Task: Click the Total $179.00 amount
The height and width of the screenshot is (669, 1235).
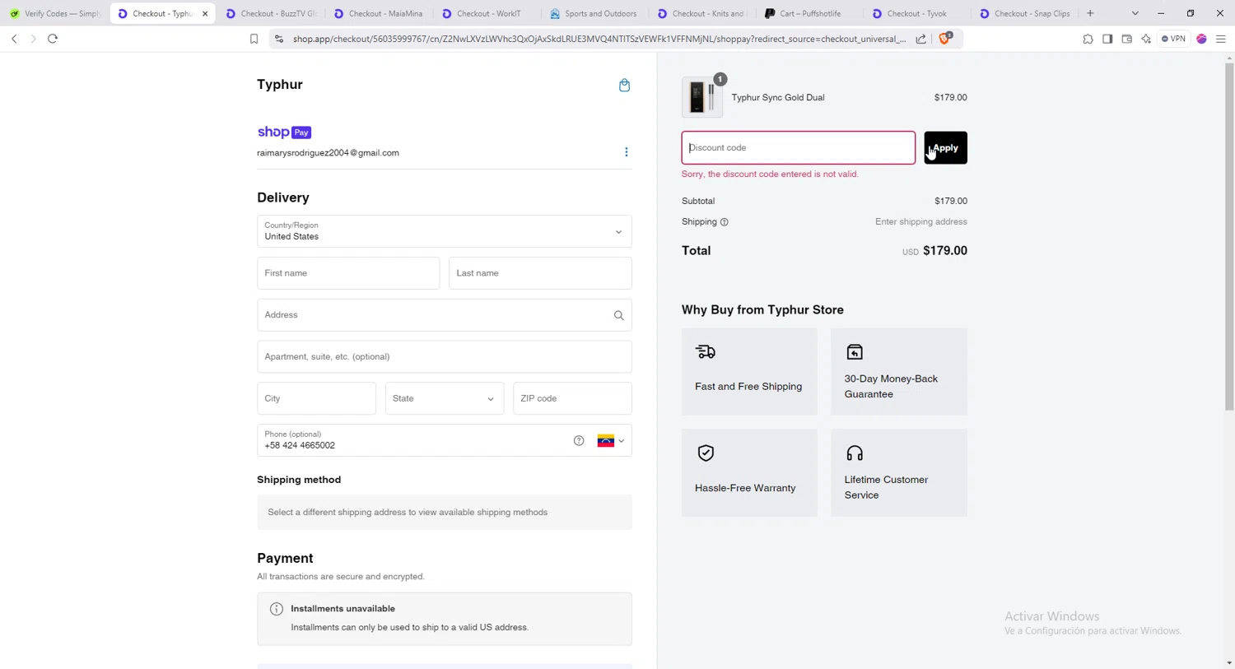Action: point(945,251)
